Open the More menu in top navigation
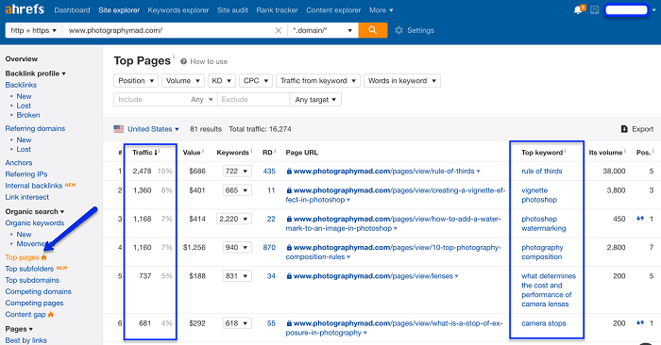This screenshot has width=661, height=345. point(381,10)
